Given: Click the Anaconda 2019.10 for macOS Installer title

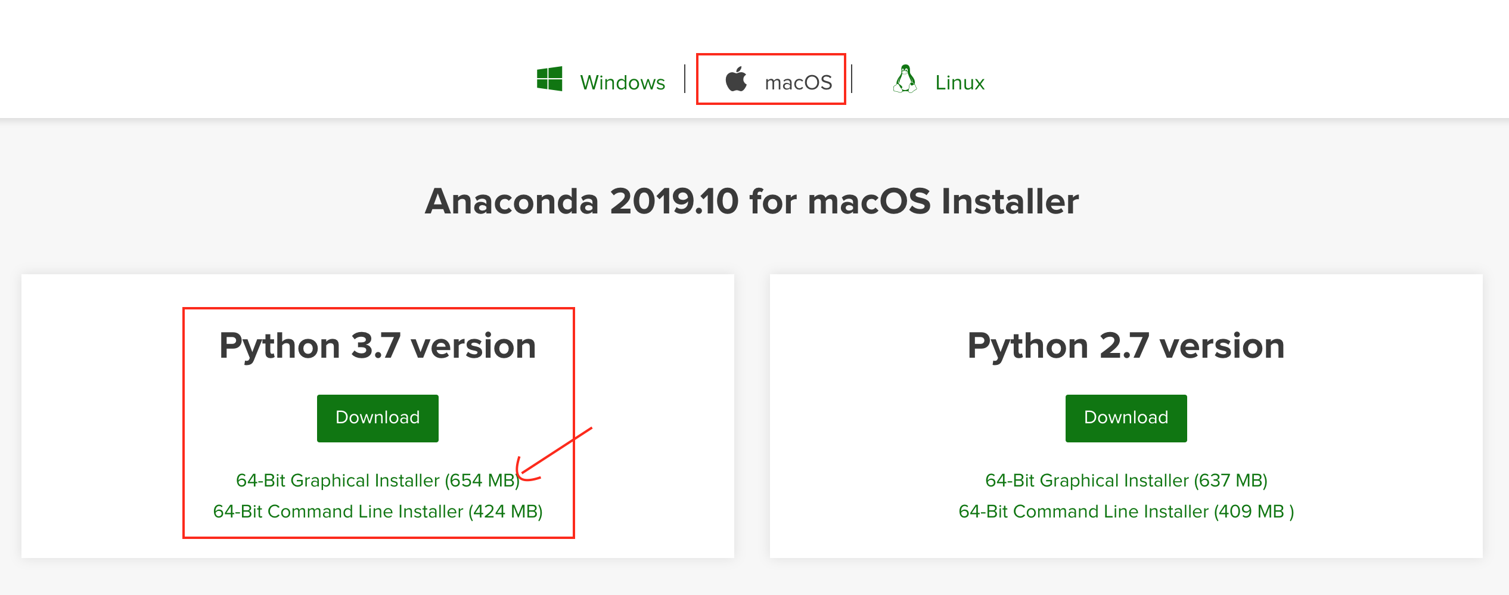Looking at the screenshot, I should [752, 202].
